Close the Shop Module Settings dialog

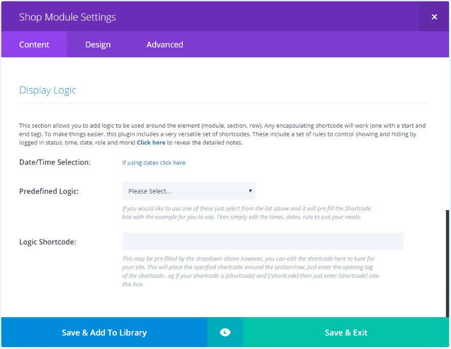pos(434,17)
